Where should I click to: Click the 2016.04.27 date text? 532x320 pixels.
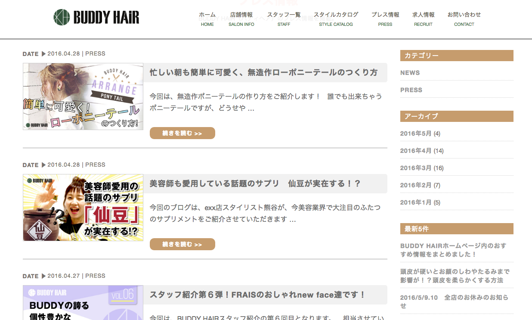(64, 276)
